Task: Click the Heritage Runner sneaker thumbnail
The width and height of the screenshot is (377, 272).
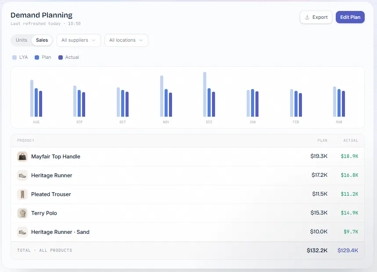Action: [x=22, y=175]
